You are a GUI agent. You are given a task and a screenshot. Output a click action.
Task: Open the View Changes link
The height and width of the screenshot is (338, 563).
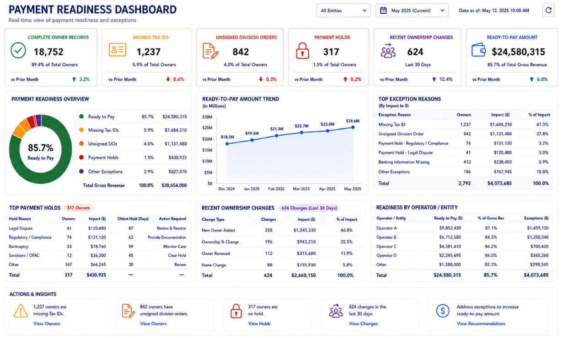pos(364,324)
